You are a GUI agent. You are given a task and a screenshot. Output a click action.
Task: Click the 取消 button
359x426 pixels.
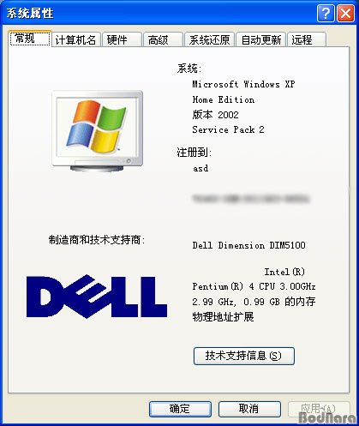tap(249, 409)
